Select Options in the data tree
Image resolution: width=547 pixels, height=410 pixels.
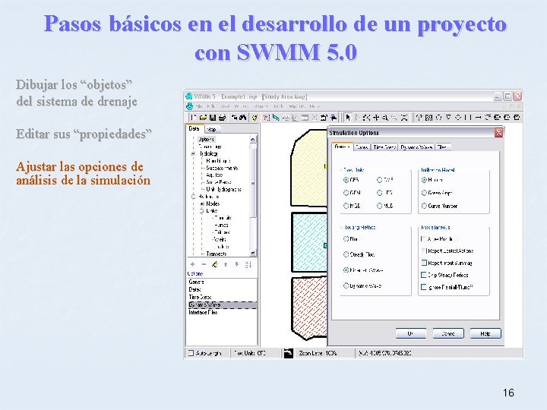(207, 139)
